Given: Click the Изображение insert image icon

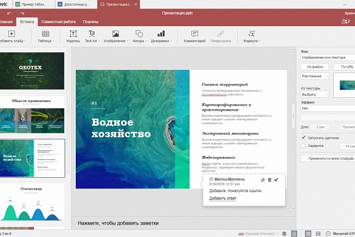Looking at the screenshot, I should pos(115,34).
